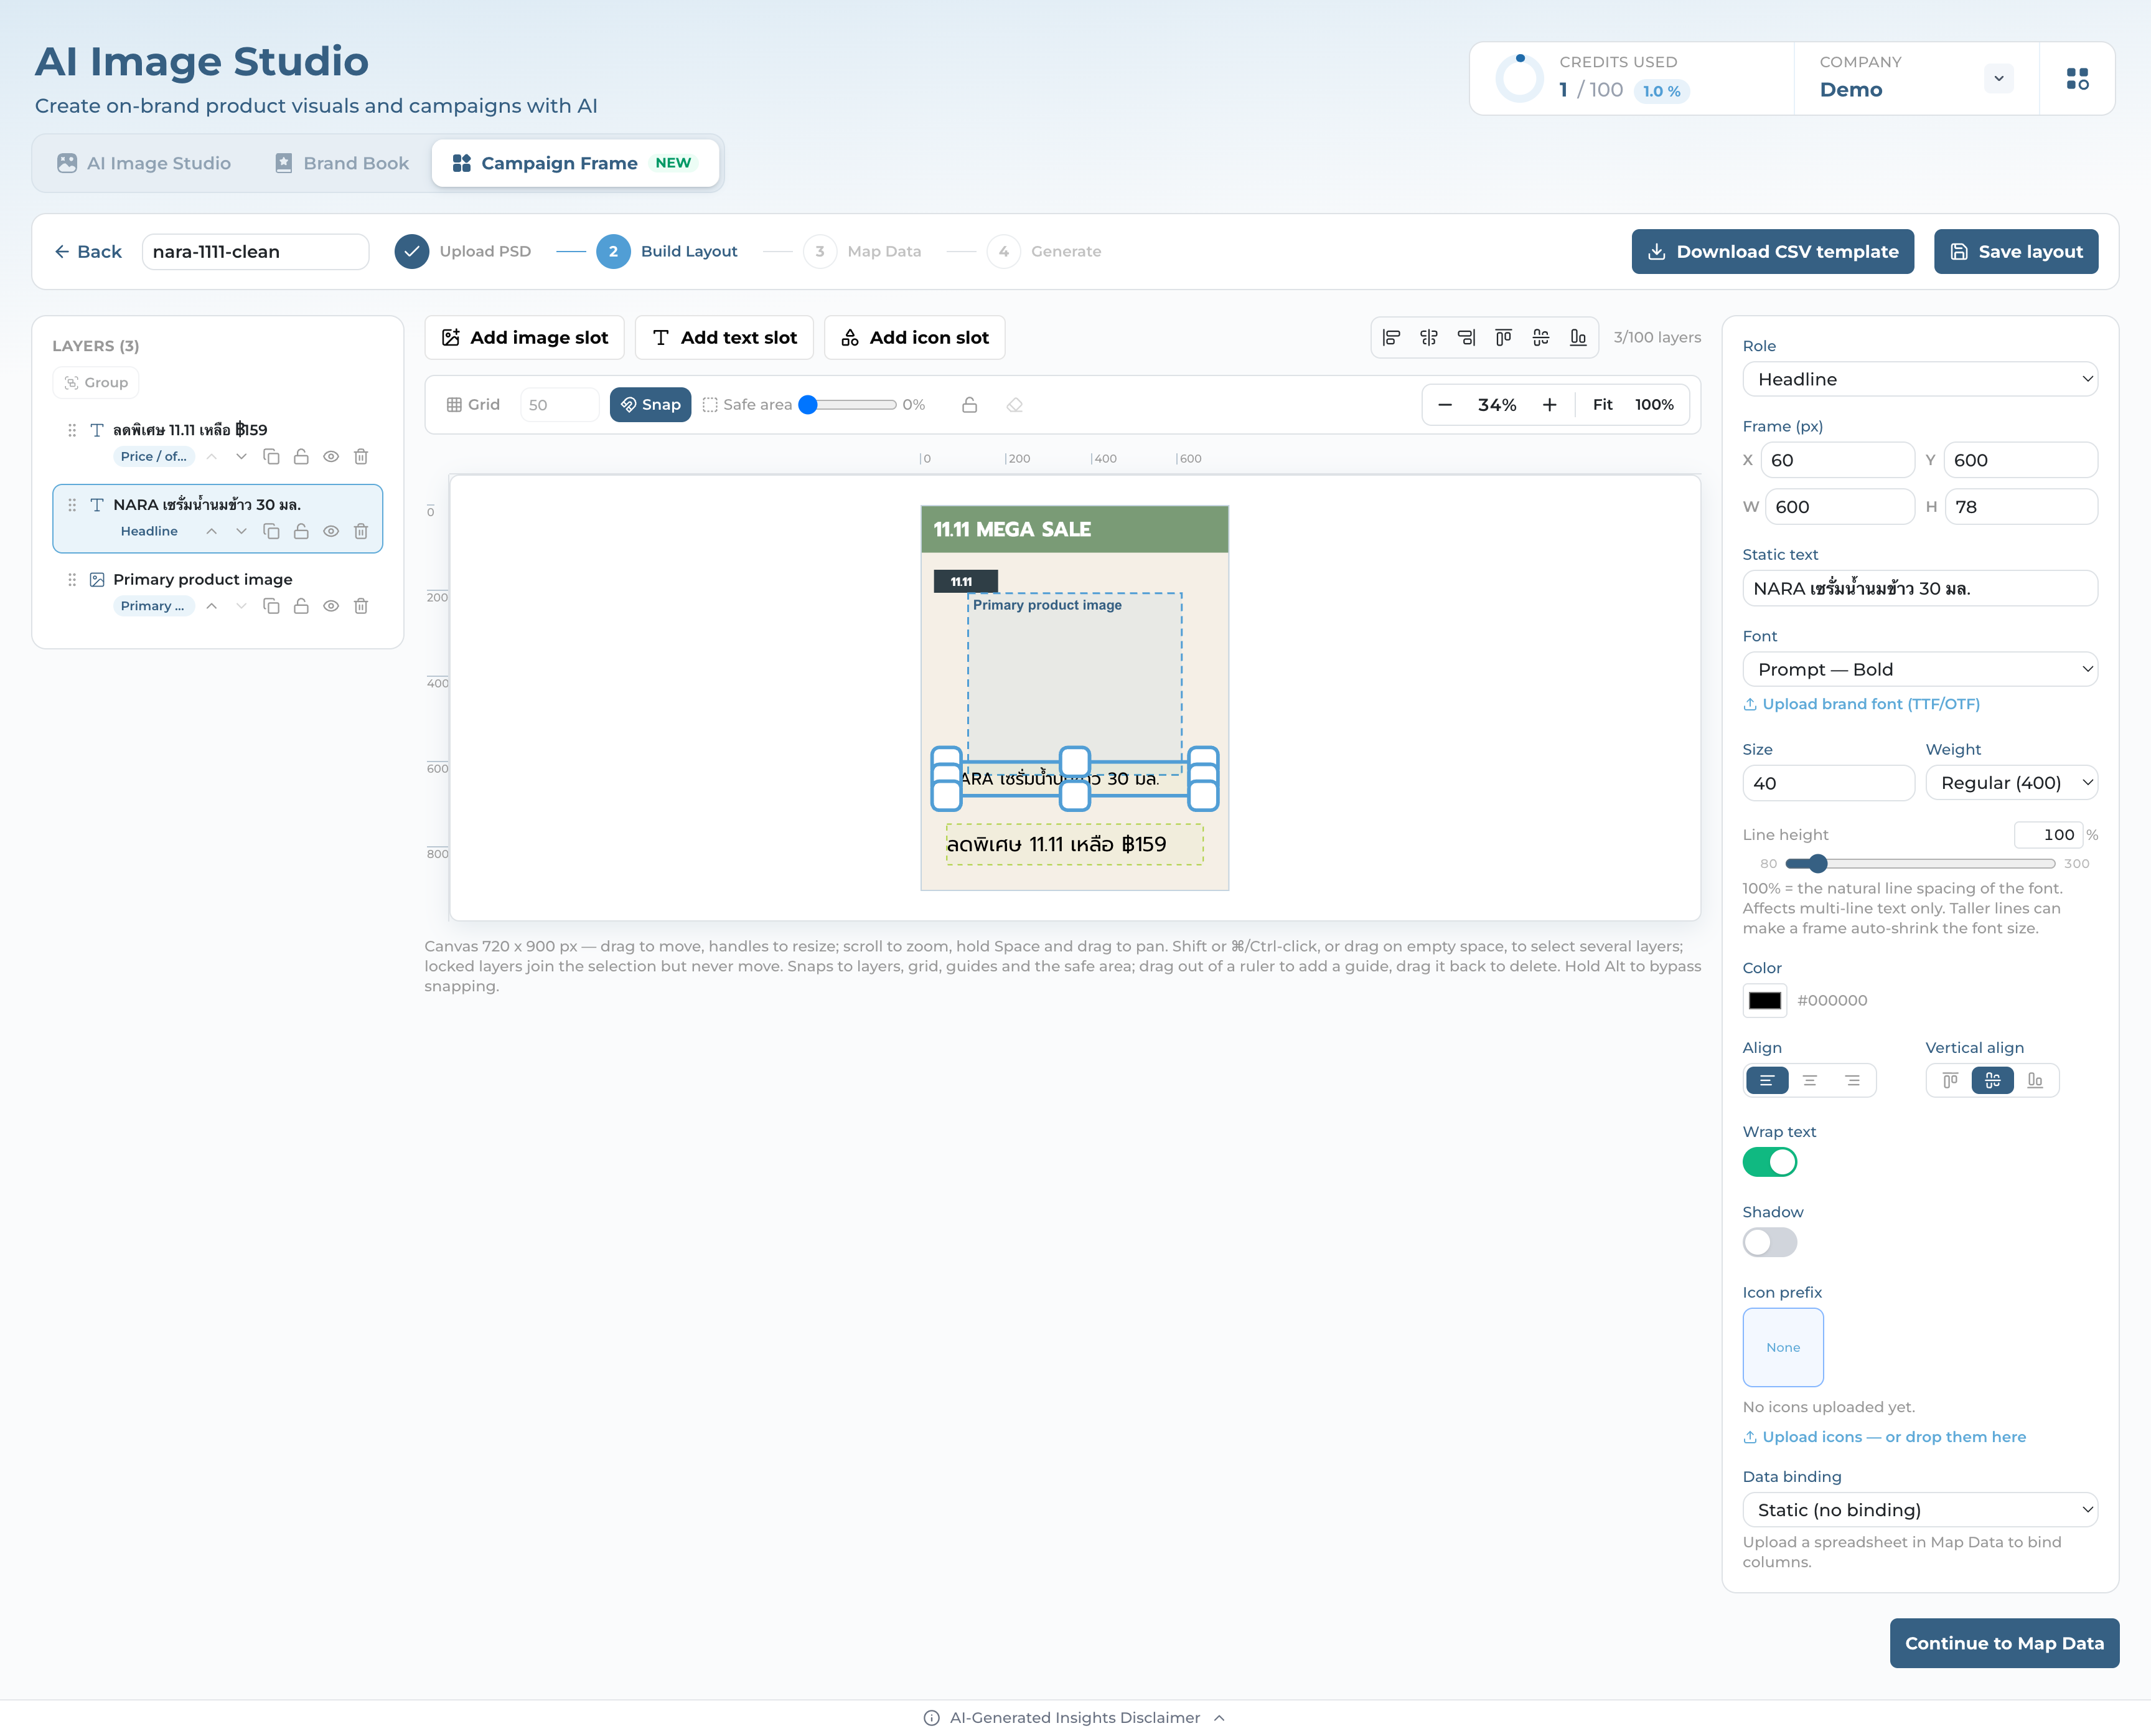
Task: Click Upload brand font link
Action: tap(1861, 704)
